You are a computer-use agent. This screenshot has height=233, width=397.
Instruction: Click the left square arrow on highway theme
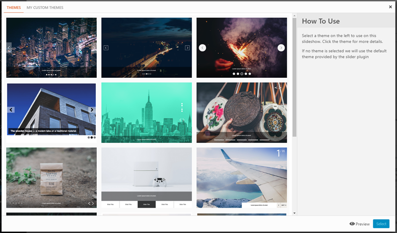106,48
